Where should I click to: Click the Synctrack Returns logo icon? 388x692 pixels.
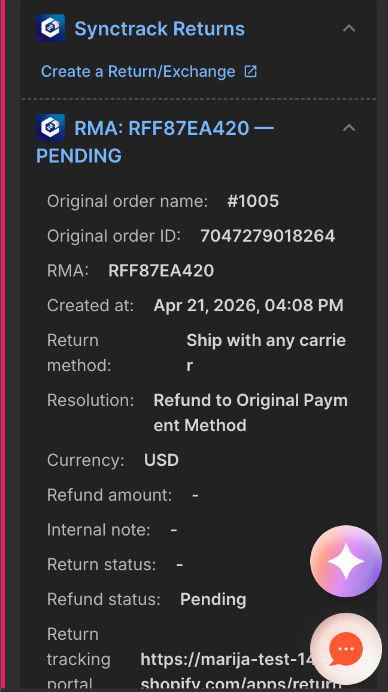coord(50,28)
